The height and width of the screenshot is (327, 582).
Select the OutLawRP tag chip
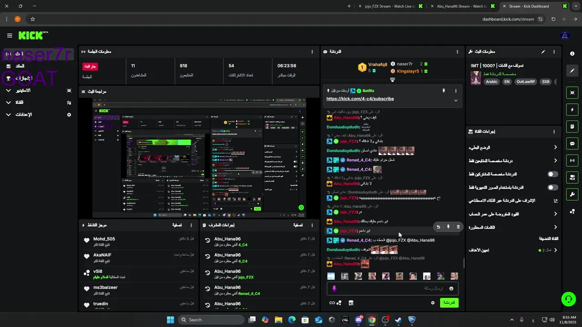pos(525,82)
